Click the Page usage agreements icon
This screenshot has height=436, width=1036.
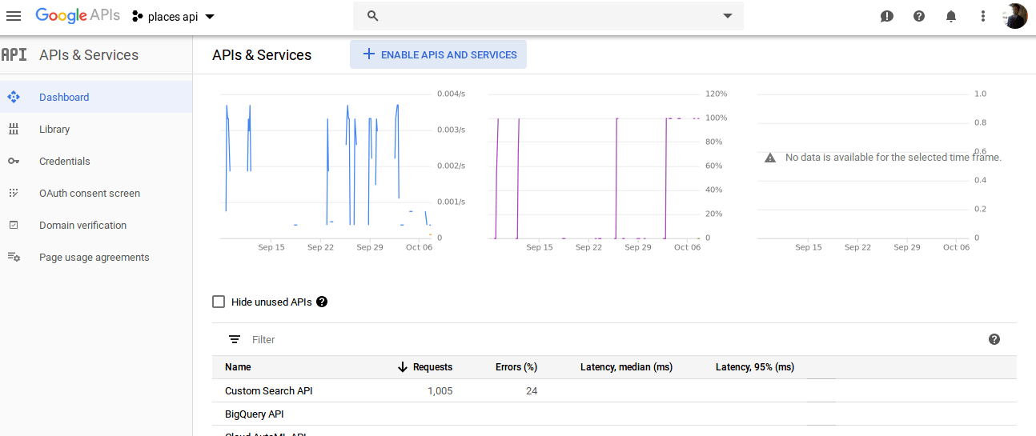pyautogui.click(x=14, y=257)
